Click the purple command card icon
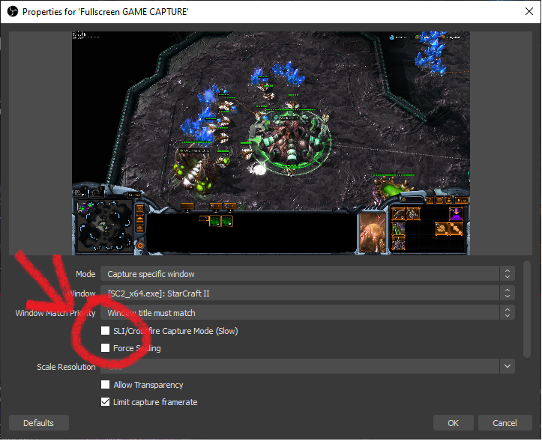Viewport: 542px width, 441px height. click(x=456, y=213)
